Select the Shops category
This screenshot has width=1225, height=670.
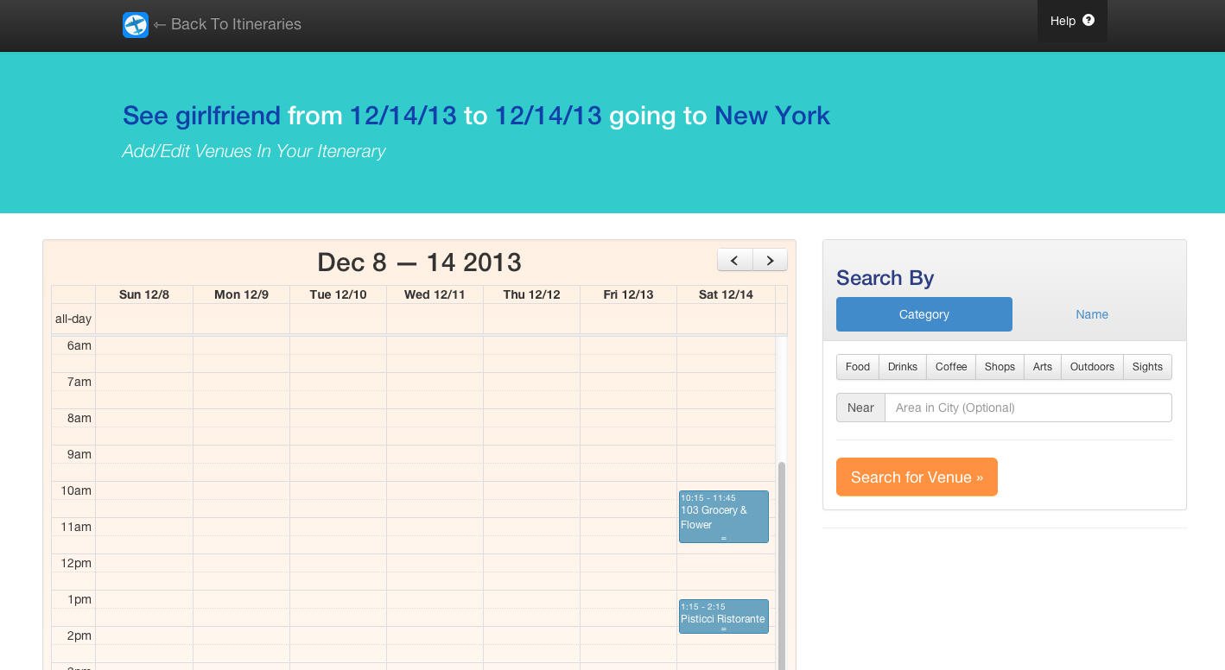[1000, 367]
